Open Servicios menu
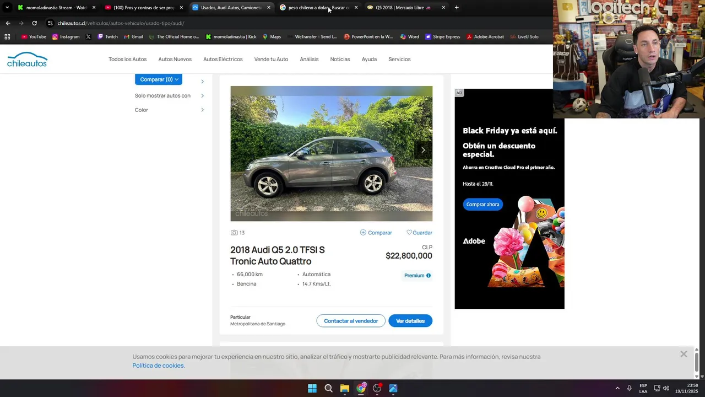 [x=399, y=59]
